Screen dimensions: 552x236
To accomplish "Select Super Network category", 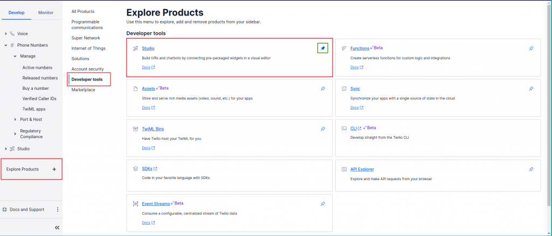I will [86, 38].
